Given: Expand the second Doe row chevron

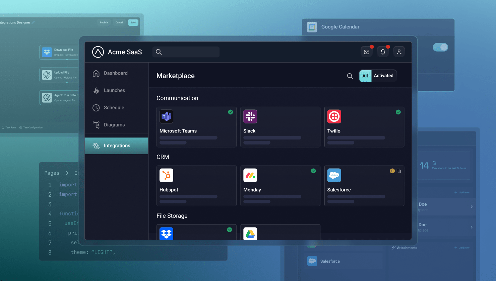Looking at the screenshot, I should tap(472, 227).
